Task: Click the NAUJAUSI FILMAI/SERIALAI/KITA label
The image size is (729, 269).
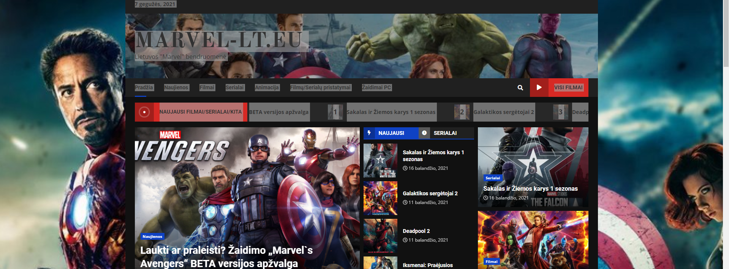Action: (x=201, y=112)
